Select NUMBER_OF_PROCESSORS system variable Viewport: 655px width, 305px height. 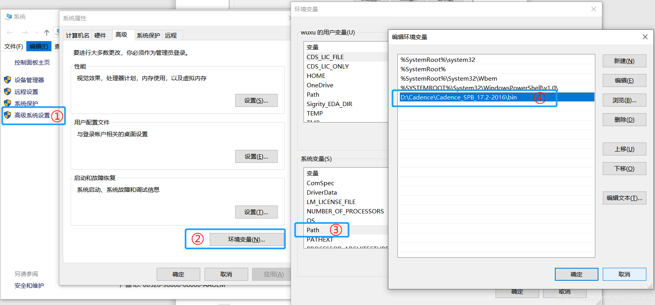(x=346, y=211)
